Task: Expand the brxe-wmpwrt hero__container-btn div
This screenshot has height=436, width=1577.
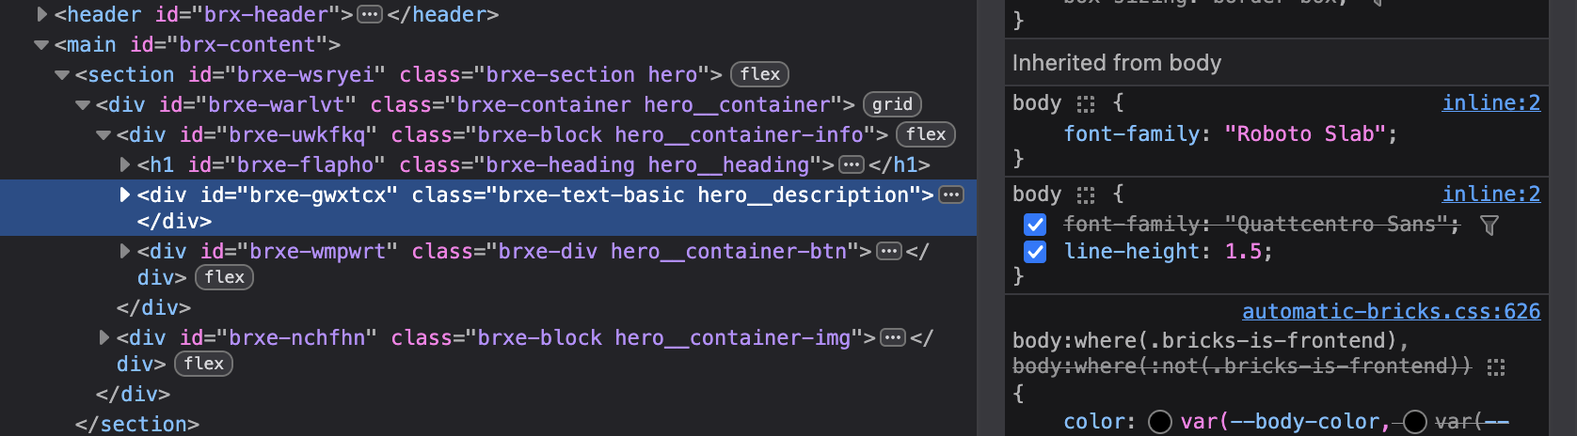Action: (124, 251)
